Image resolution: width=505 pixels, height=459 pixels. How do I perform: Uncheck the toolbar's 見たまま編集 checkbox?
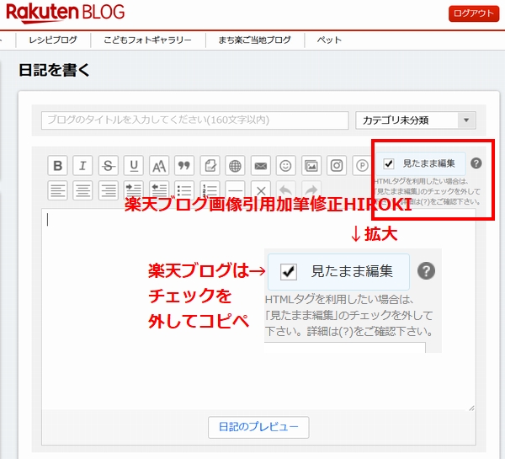(388, 163)
